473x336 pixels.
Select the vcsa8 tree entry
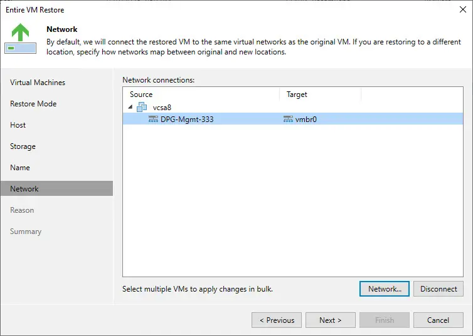point(162,107)
